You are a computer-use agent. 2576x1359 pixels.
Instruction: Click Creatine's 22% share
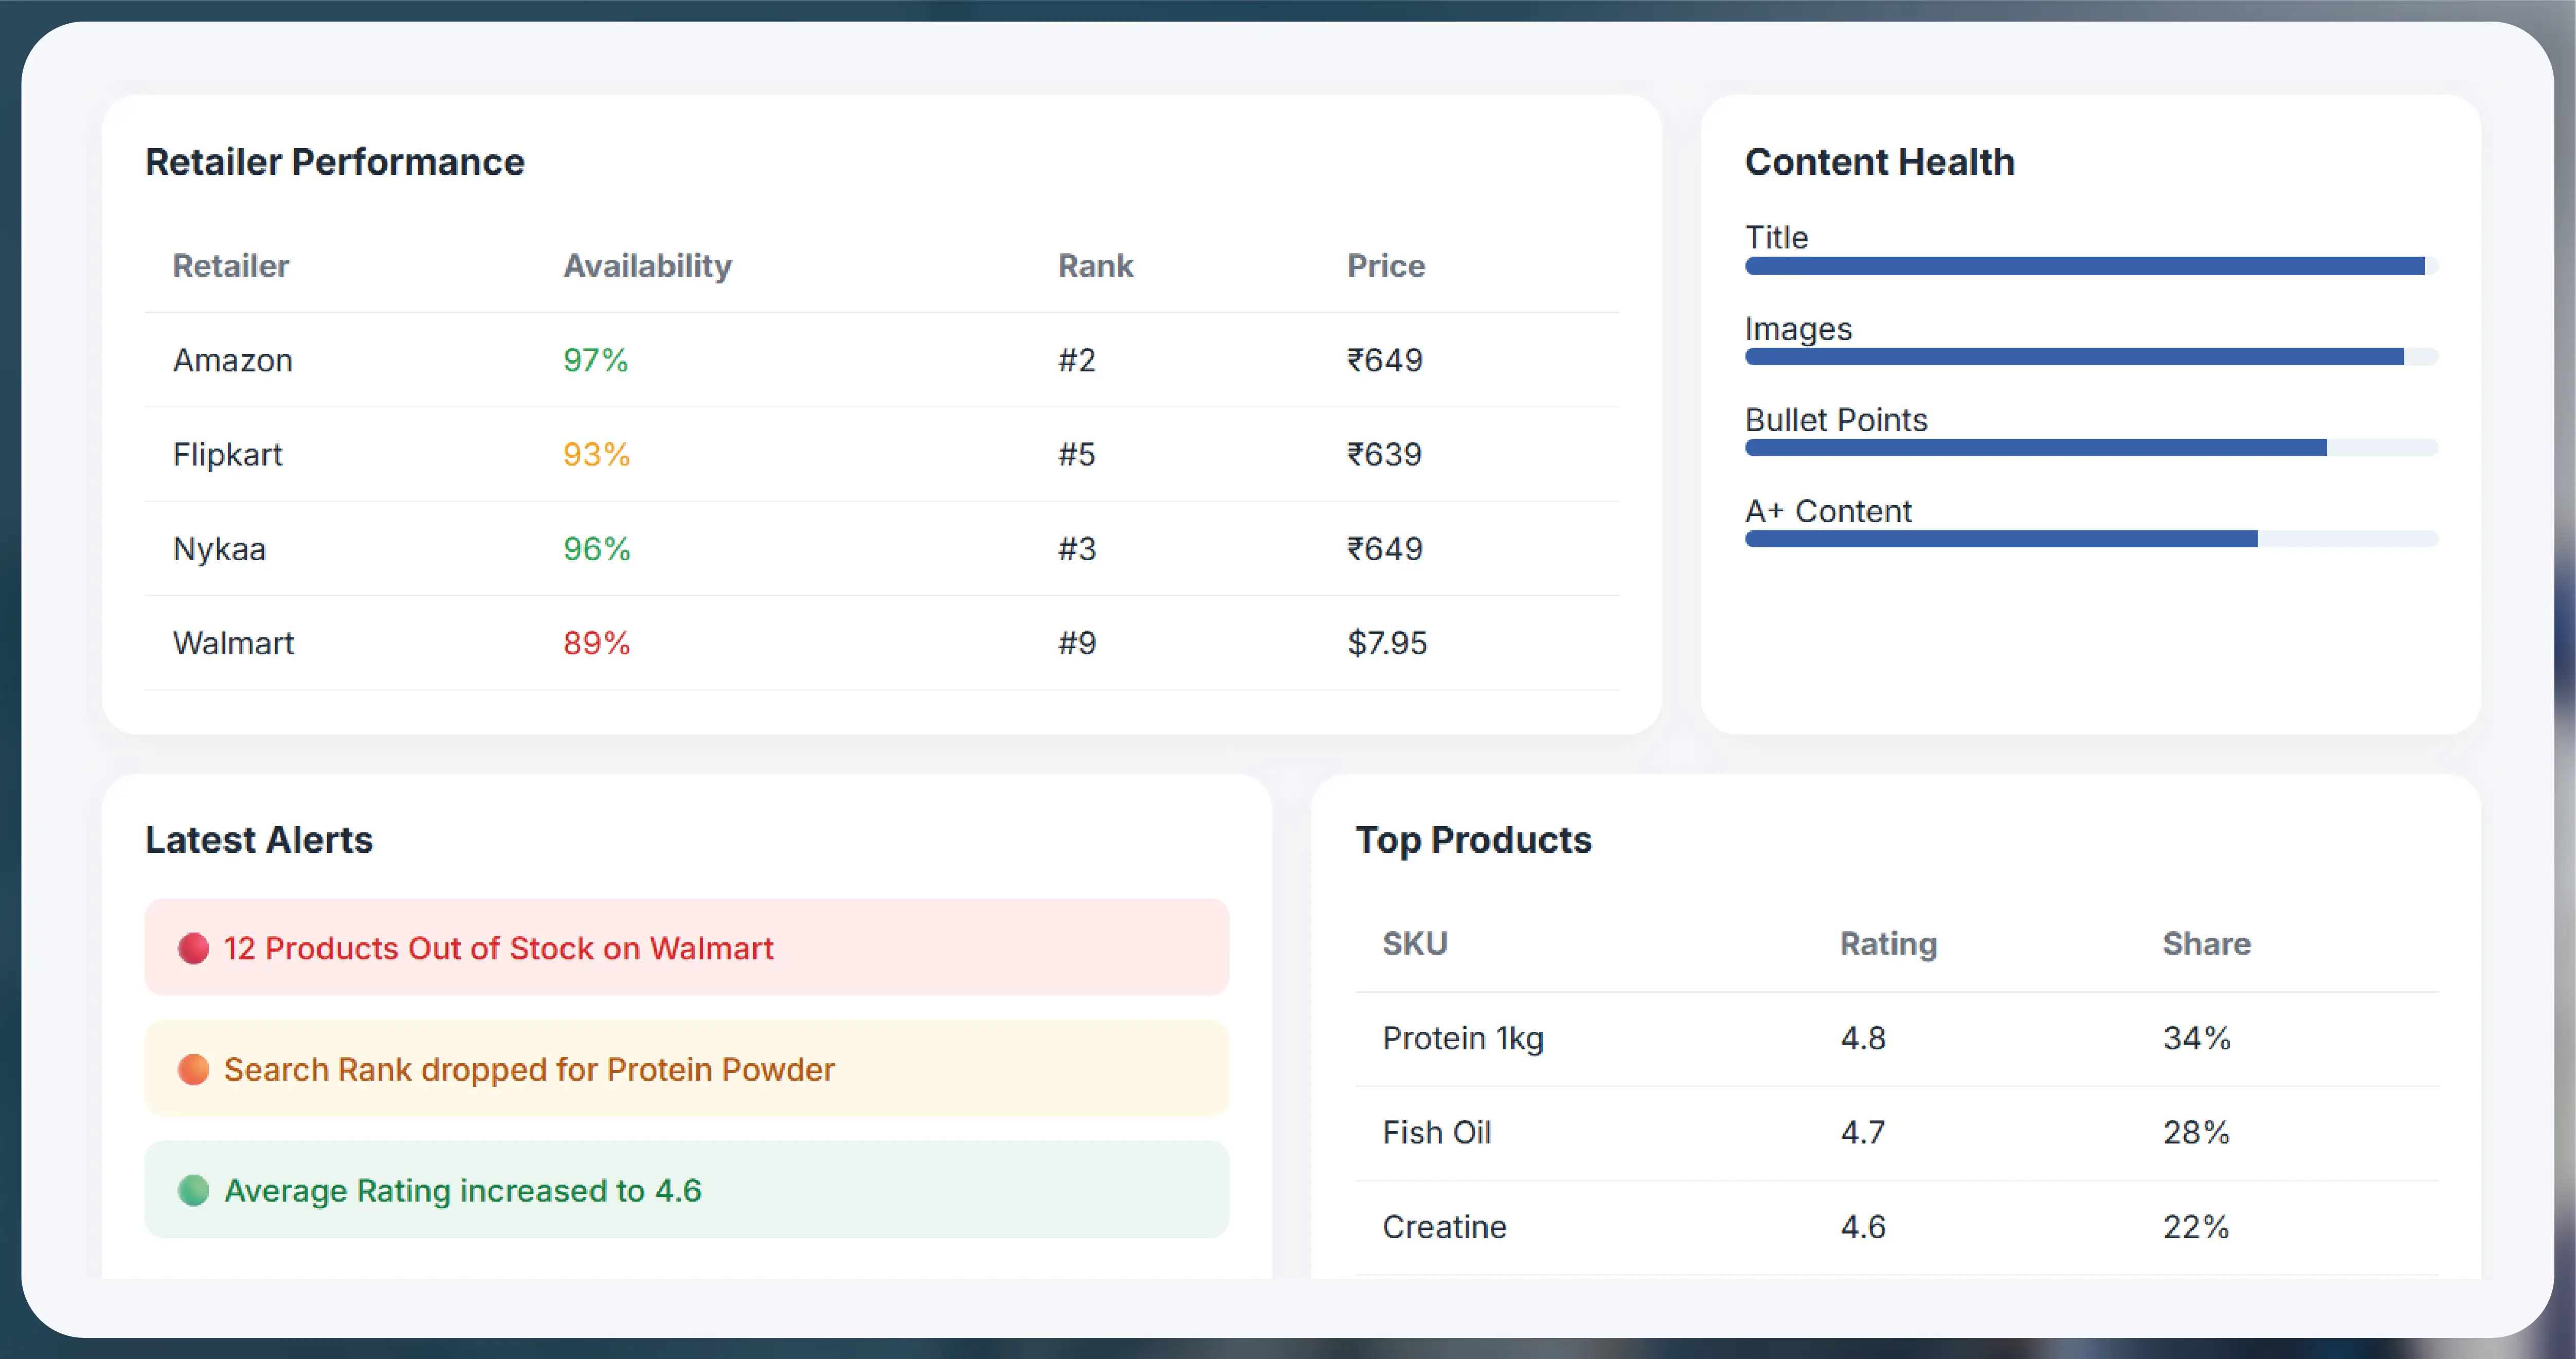click(2197, 1227)
